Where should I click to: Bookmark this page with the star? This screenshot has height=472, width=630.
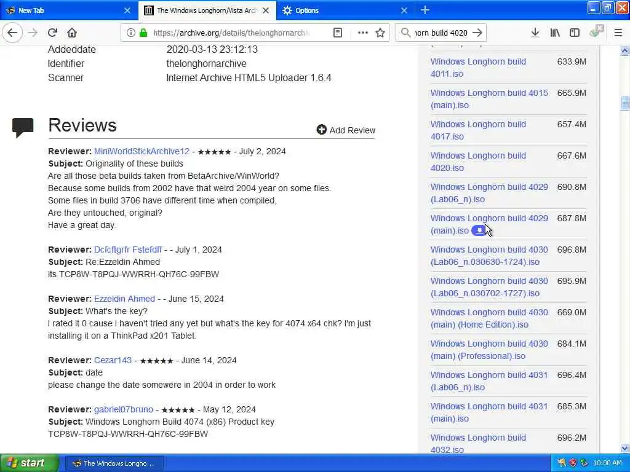pyautogui.click(x=380, y=33)
